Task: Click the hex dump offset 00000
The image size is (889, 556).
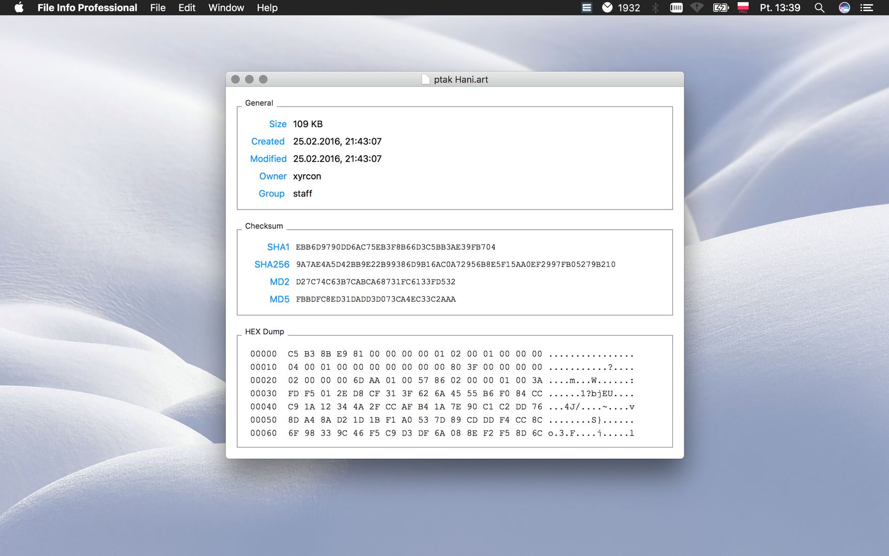Action: [264, 354]
